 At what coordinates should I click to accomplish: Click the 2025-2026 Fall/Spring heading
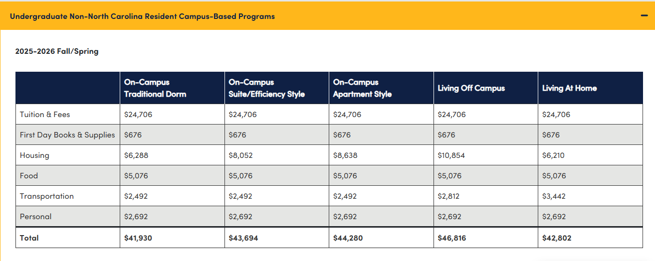(x=57, y=51)
